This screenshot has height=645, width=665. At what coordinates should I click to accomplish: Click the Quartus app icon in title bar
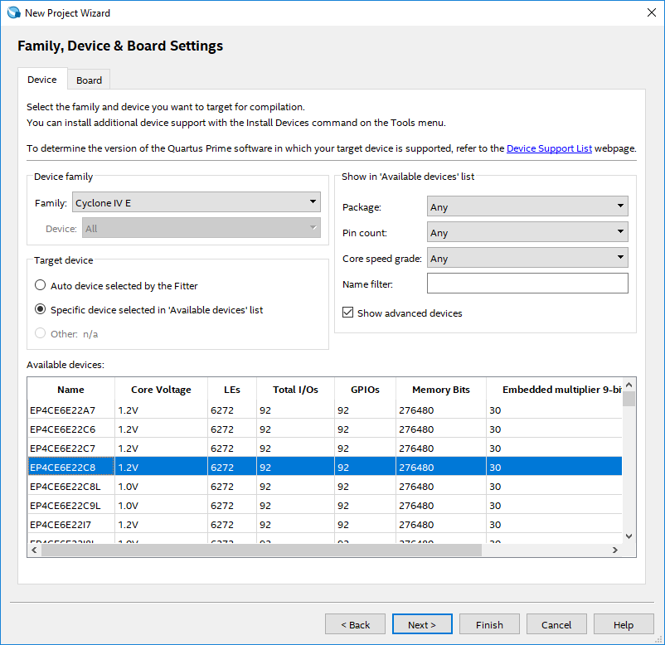coord(14,12)
